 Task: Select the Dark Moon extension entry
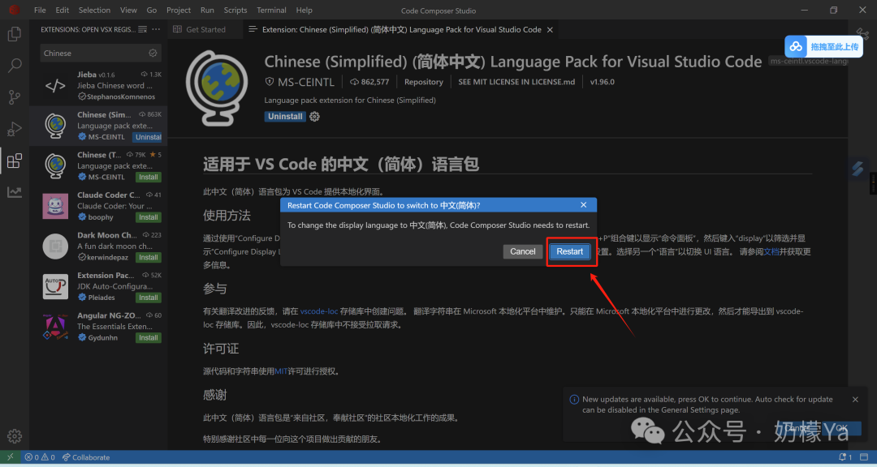point(98,246)
